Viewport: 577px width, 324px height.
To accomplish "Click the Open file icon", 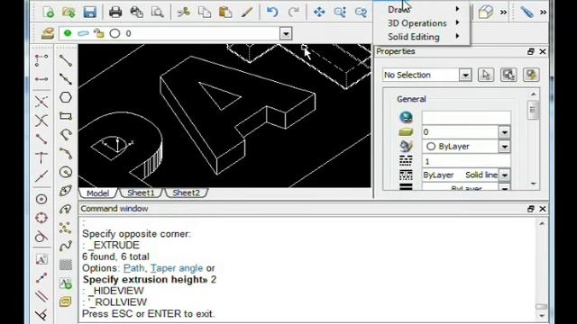I will coord(69,12).
